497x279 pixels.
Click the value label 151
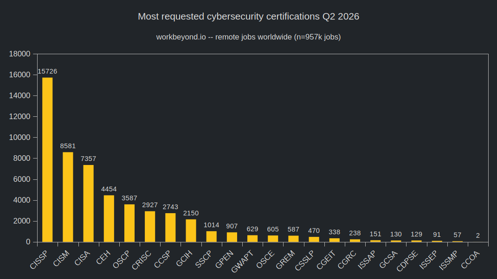375,234
